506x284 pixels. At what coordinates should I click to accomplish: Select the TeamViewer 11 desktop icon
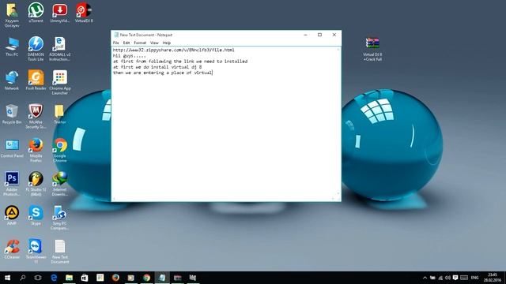click(x=36, y=251)
